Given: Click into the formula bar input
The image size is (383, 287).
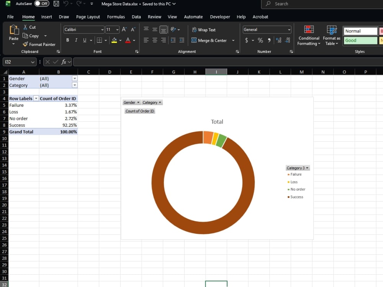Looking at the screenshot, I should [x=228, y=62].
